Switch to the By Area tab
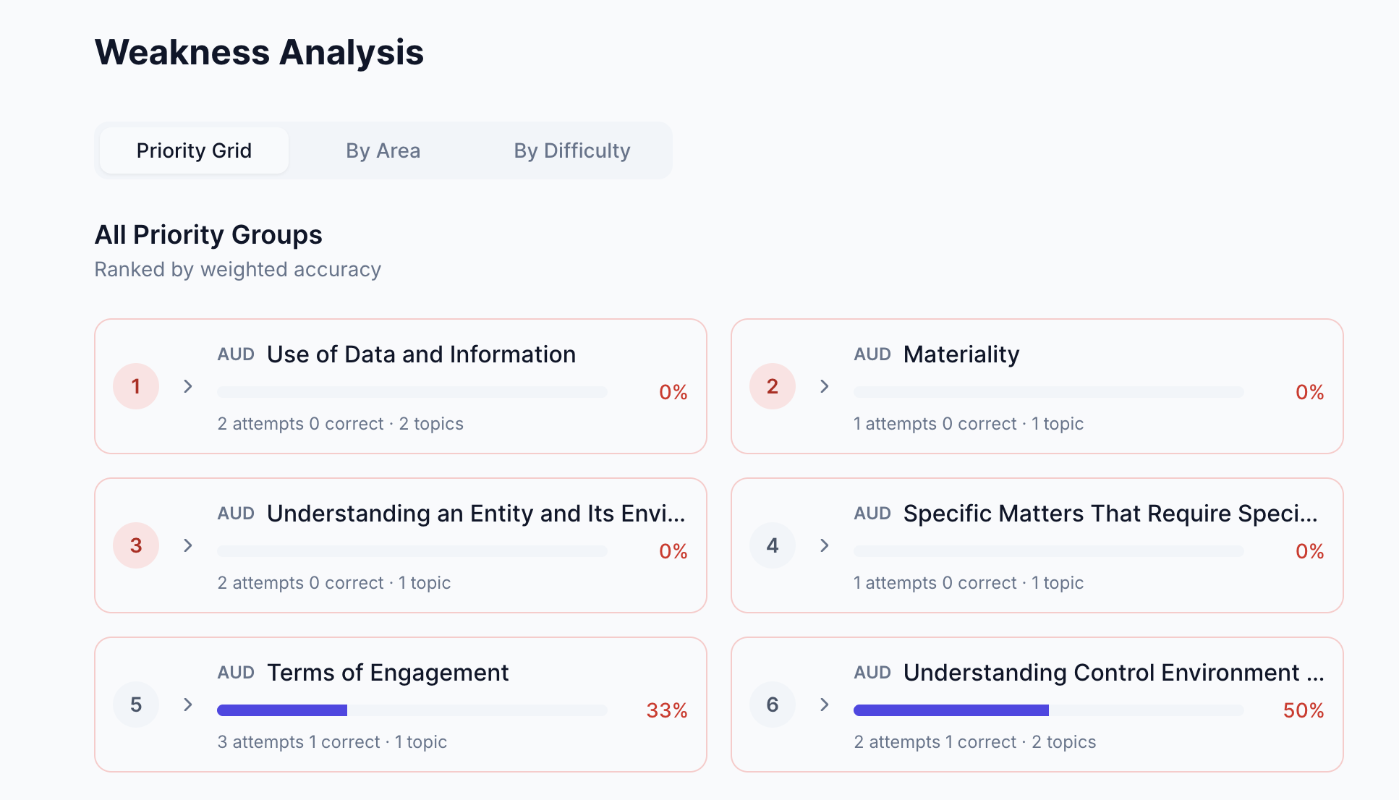This screenshot has height=800, width=1399. (x=383, y=150)
